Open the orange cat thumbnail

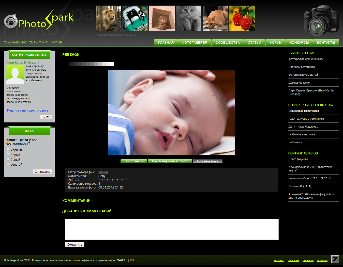point(215,18)
